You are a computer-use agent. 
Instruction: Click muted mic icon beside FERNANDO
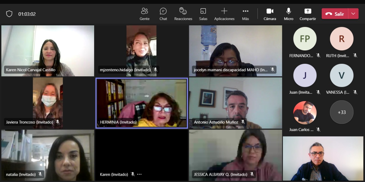coord(318,56)
